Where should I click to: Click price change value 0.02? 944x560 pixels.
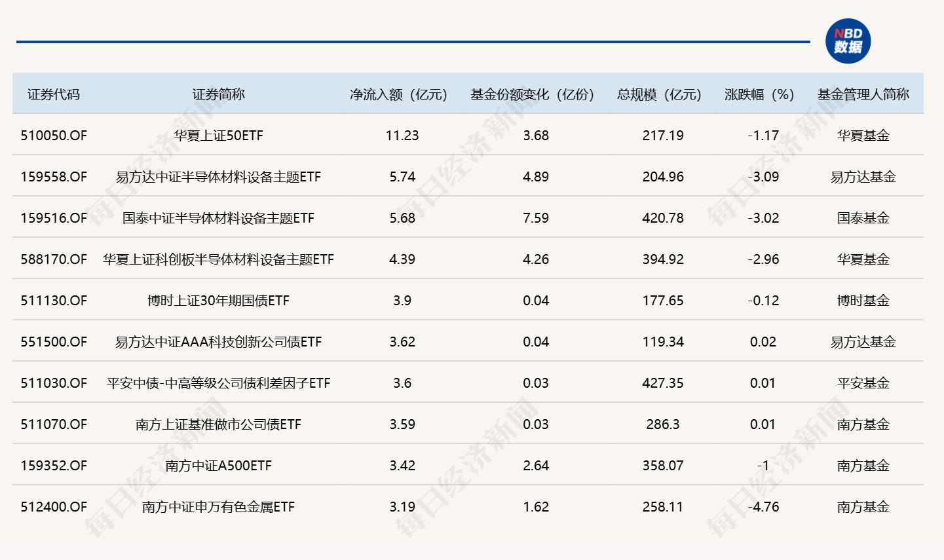[763, 342]
